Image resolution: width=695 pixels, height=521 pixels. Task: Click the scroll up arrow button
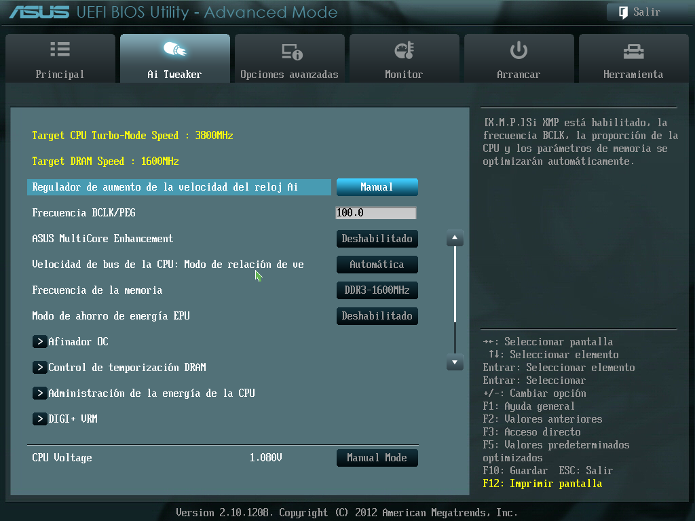(455, 238)
